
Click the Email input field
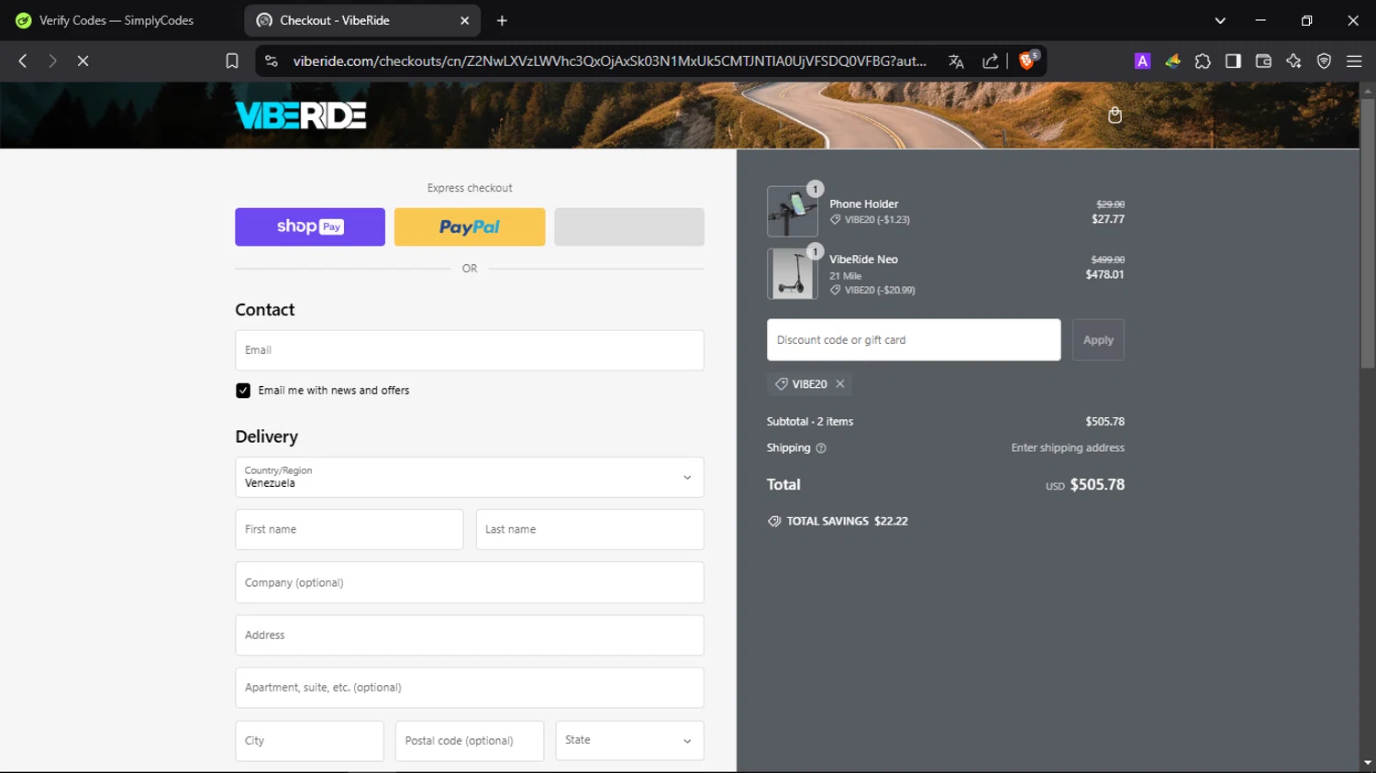point(470,350)
